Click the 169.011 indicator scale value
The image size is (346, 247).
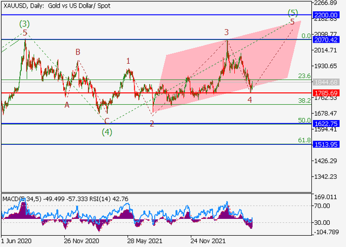[325, 197]
